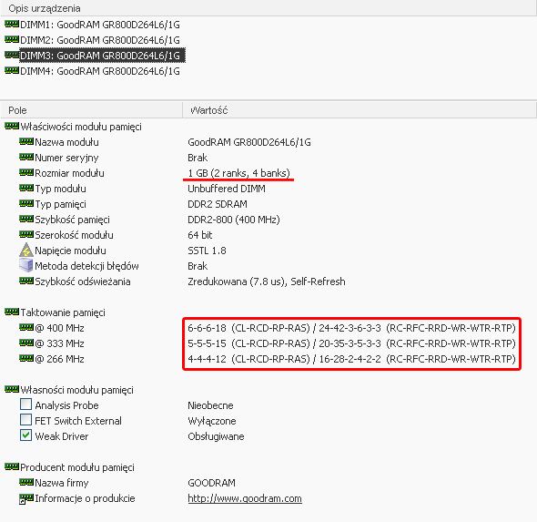The image size is (537, 522).
Task: Open the http://www.goodram.com link
Action: coord(245,498)
